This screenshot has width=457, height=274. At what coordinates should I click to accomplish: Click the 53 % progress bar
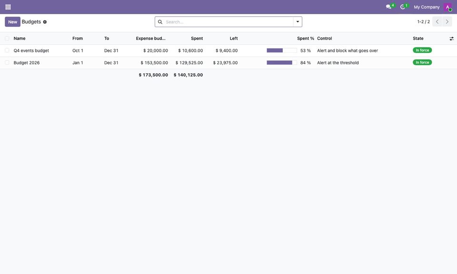coord(281,50)
